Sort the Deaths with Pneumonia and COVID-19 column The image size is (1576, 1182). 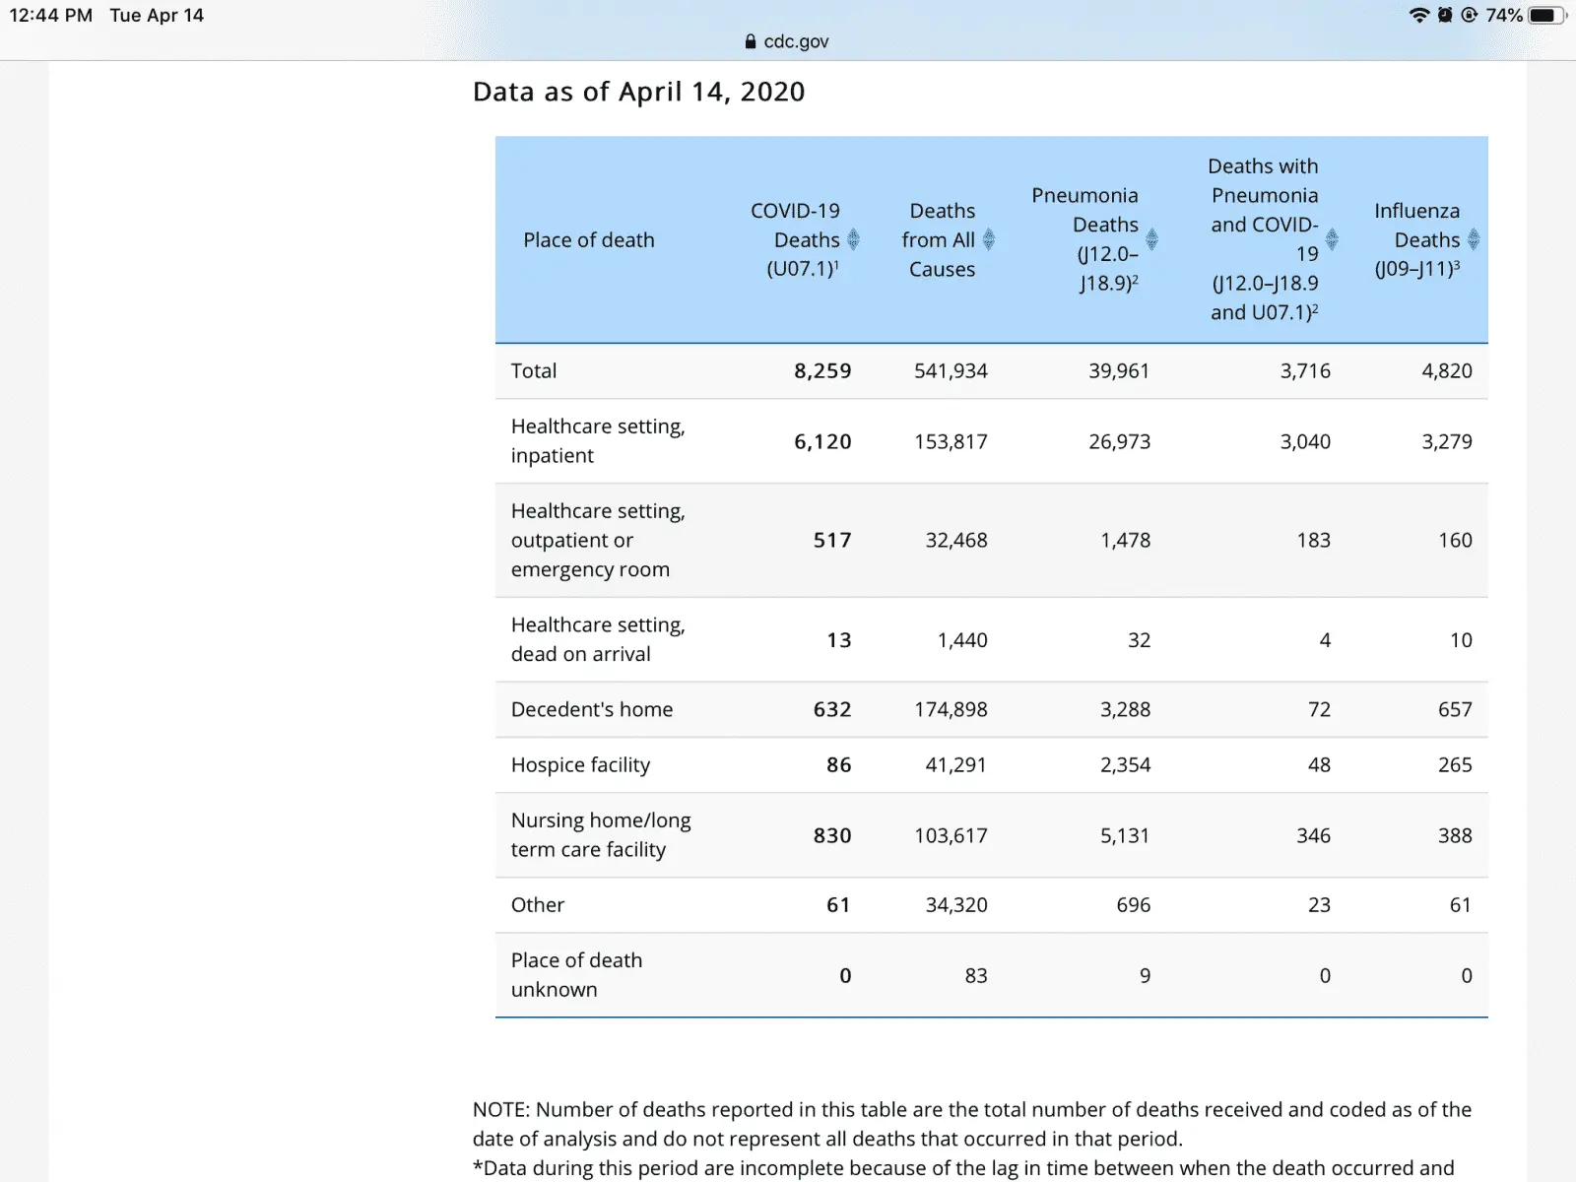tap(1332, 239)
